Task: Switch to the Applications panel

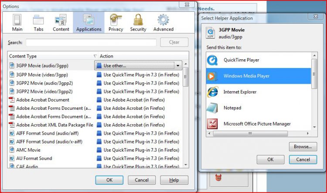Action: [89, 23]
